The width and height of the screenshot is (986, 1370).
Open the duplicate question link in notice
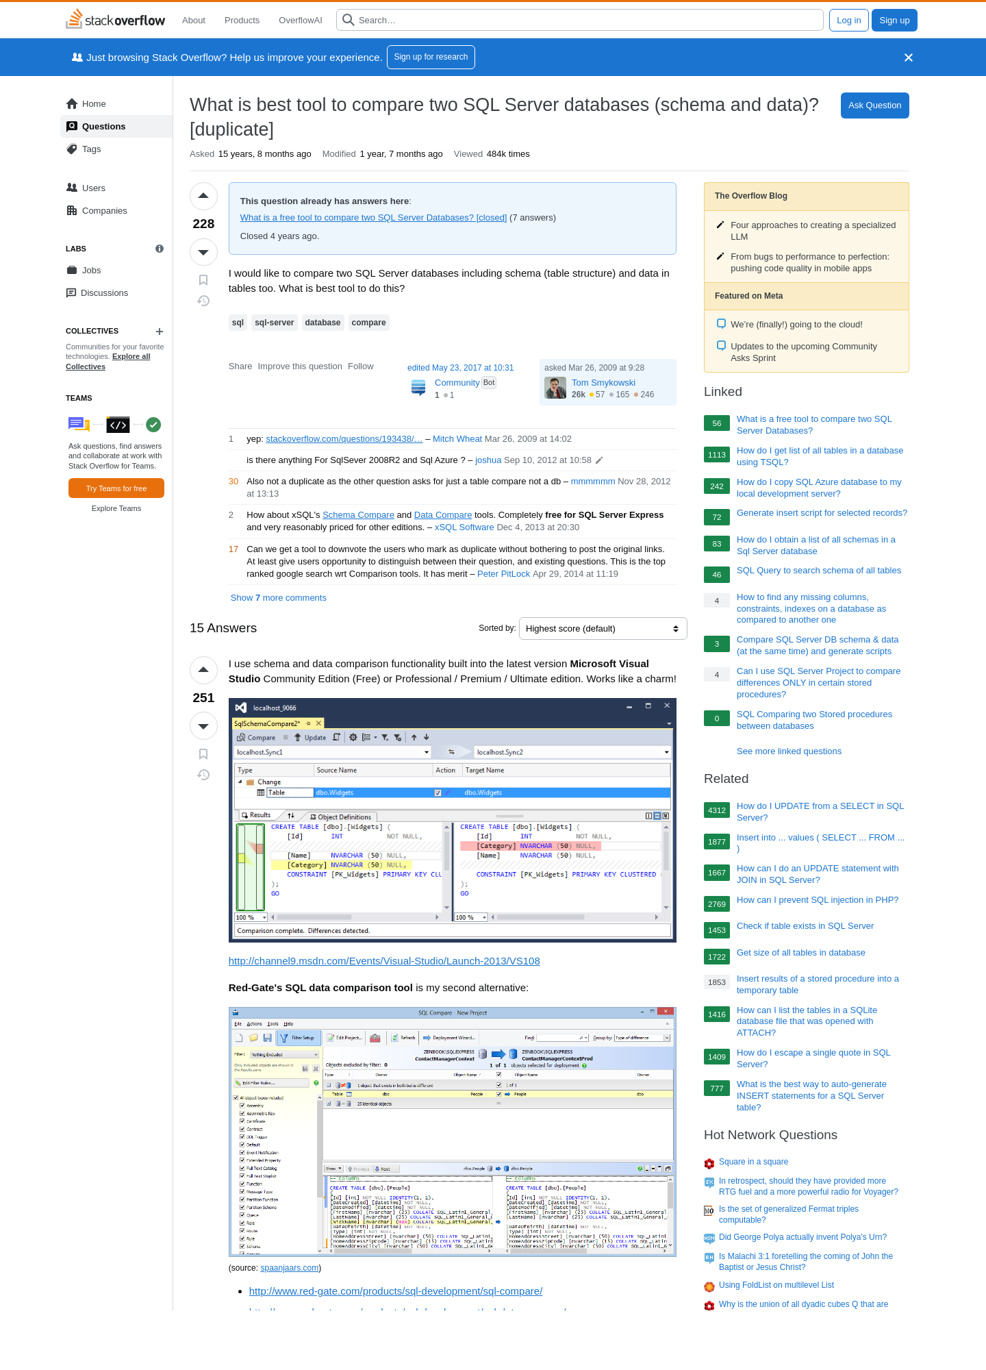click(x=373, y=218)
